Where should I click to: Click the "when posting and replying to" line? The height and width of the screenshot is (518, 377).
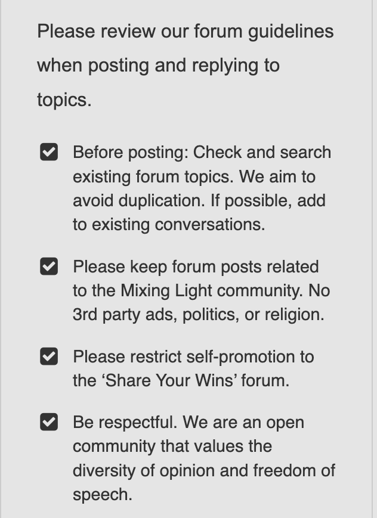click(x=159, y=66)
